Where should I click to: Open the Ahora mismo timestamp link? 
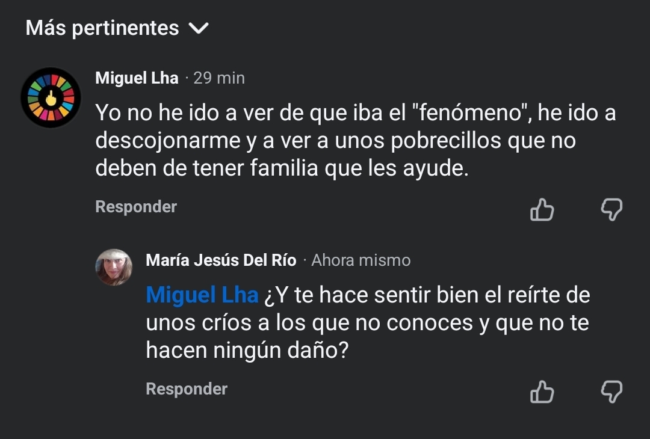pos(361,260)
